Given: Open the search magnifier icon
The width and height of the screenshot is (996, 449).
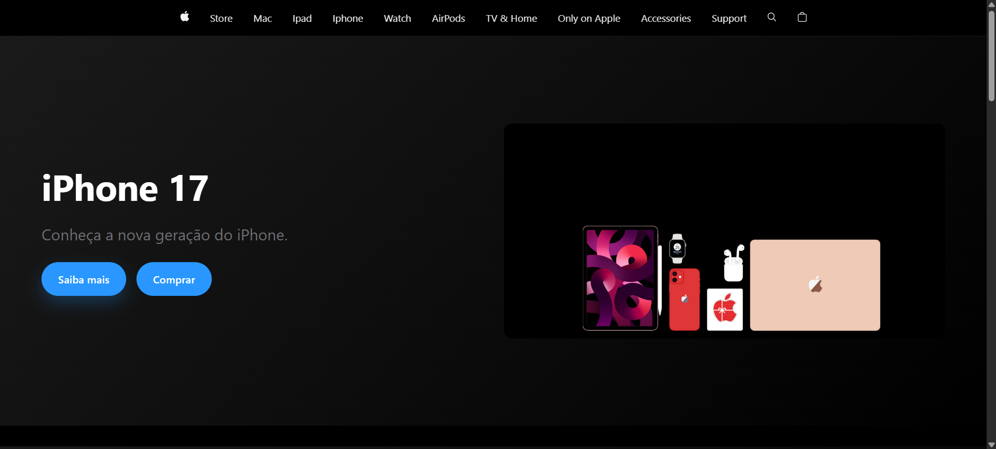Looking at the screenshot, I should click(x=772, y=17).
